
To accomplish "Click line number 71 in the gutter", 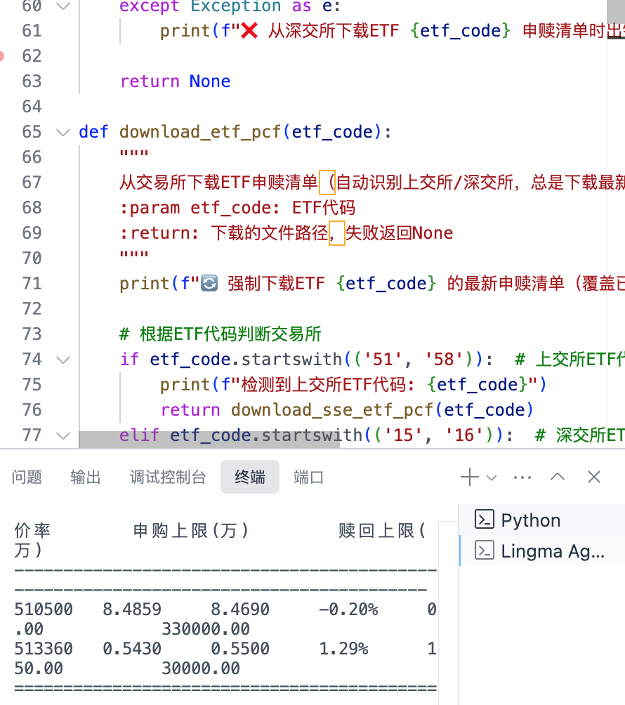I will coord(32,284).
